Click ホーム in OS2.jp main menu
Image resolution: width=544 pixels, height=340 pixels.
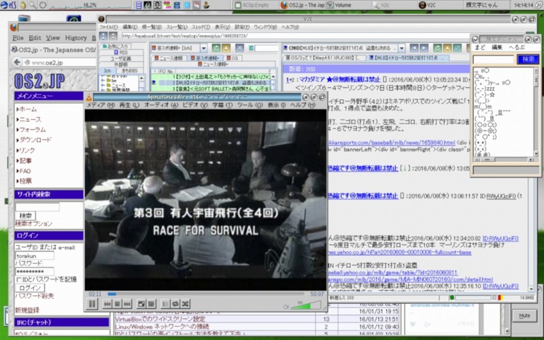coord(27,109)
